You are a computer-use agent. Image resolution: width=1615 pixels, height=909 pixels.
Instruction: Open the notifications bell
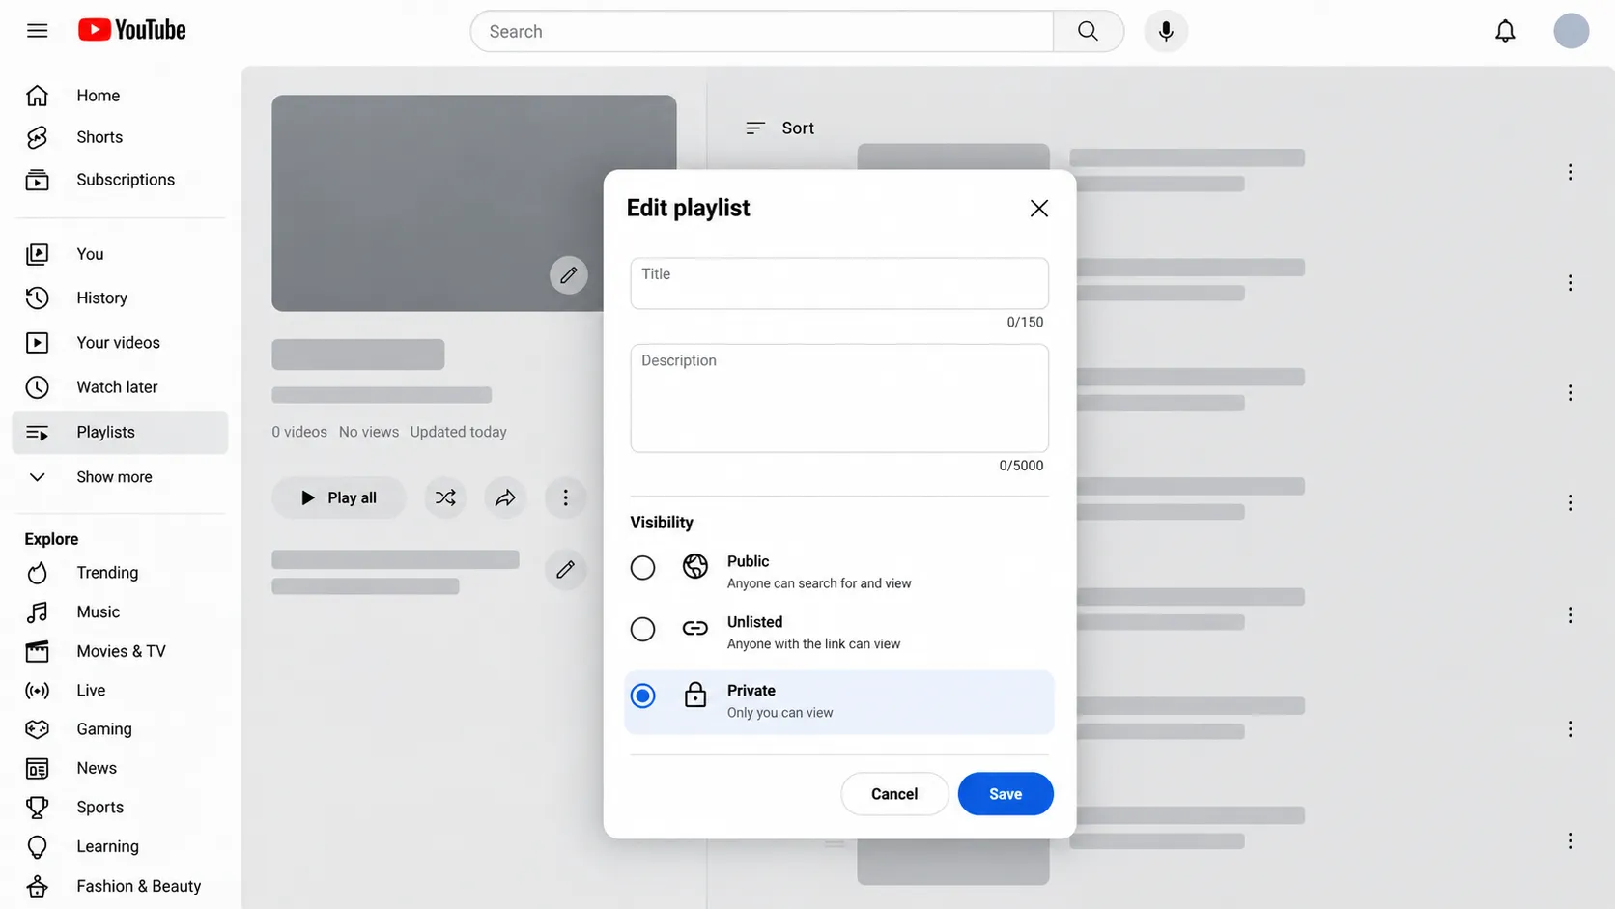[x=1505, y=31]
